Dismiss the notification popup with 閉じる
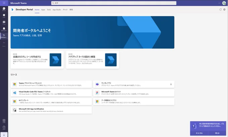228x137 pixels. point(217,133)
